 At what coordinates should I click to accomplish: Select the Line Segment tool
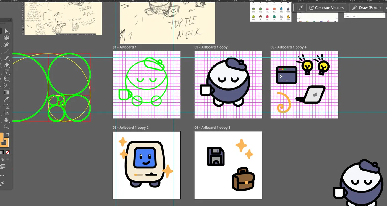(x=6, y=51)
